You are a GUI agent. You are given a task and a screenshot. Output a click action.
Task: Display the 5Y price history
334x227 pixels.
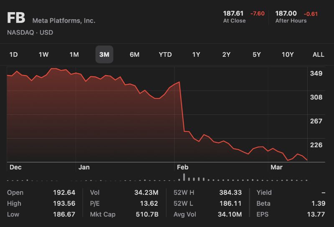[257, 55]
